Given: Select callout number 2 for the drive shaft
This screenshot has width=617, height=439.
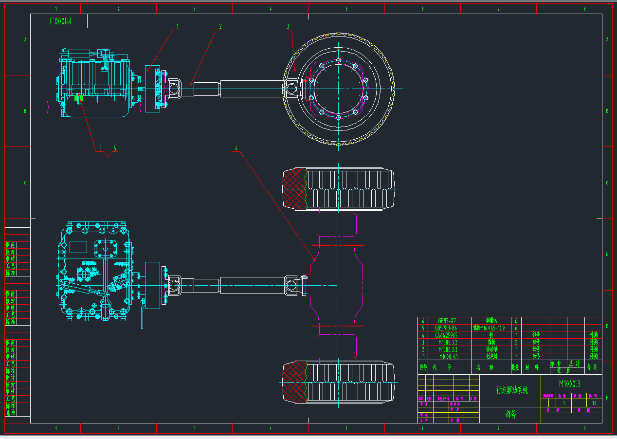Looking at the screenshot, I should 220,26.
